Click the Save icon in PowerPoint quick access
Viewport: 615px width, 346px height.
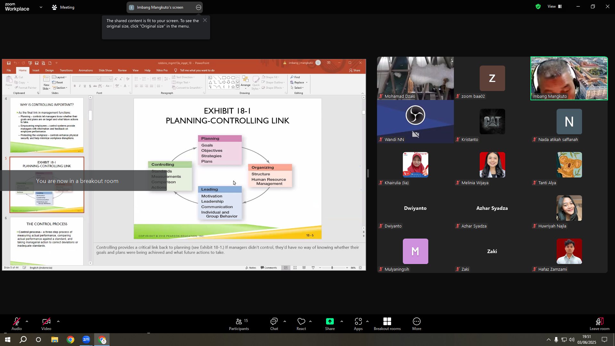click(x=9, y=63)
